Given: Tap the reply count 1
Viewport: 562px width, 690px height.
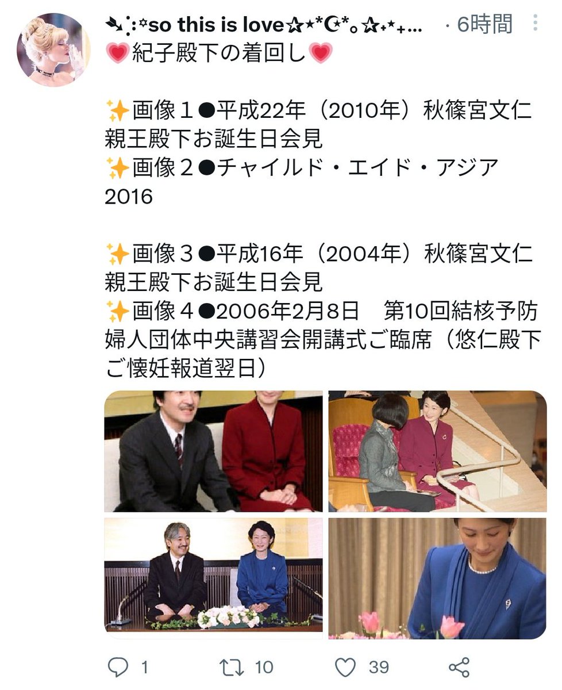Looking at the screenshot, I should [144, 668].
